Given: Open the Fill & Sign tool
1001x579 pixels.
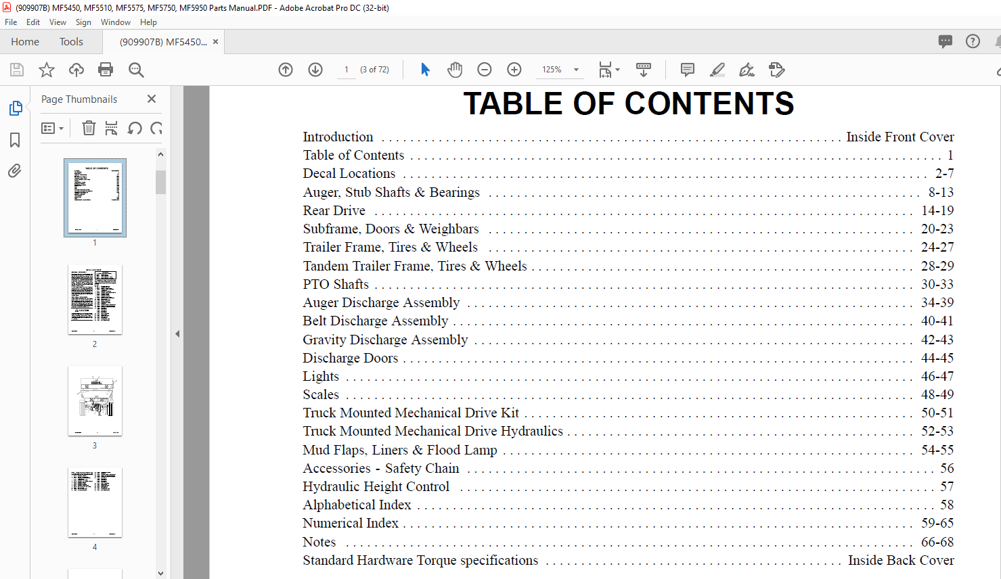Looking at the screenshot, I should 747,70.
